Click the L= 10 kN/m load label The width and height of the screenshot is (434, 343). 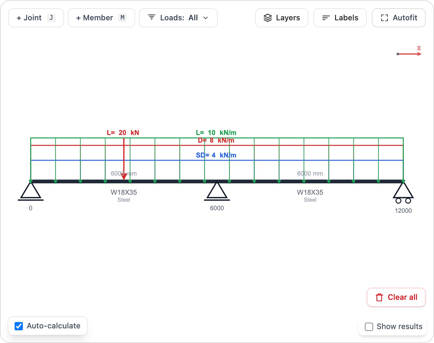click(216, 133)
